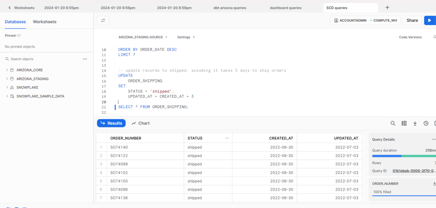Switch to the Chart view tab
Screen dimensions: 436x208
(x=141, y=123)
